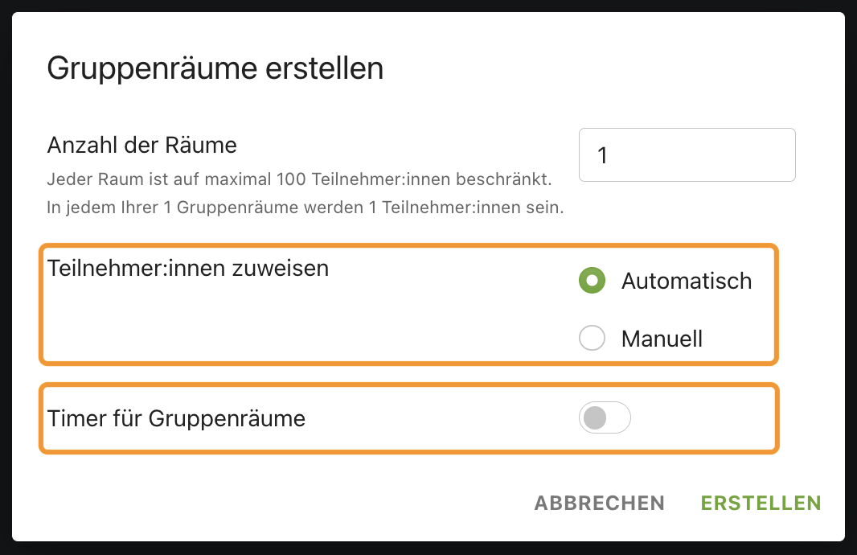Click the "Gruppenräume erstellen" dialog title
Image resolution: width=857 pixels, height=555 pixels.
215,68
